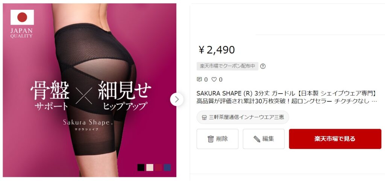
Task: Select the wine red color swatch
Action: pos(159,167)
